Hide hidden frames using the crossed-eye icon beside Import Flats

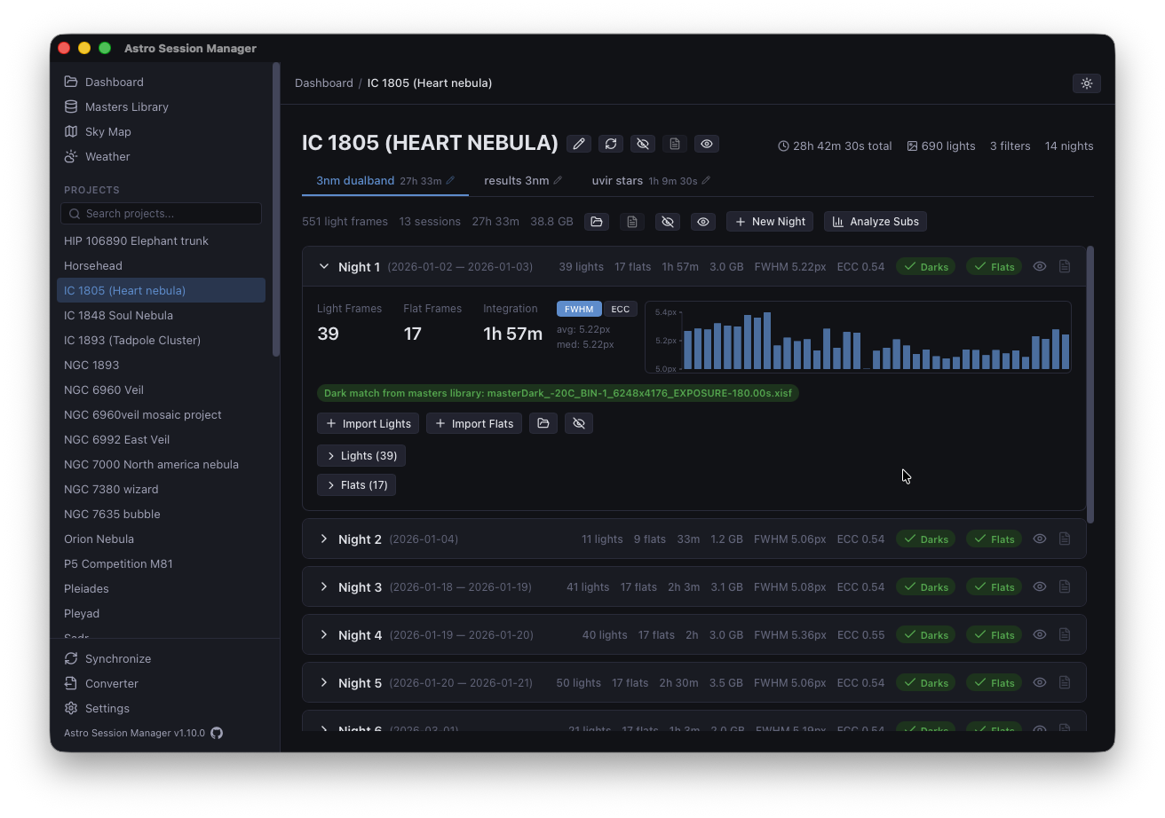(x=578, y=423)
